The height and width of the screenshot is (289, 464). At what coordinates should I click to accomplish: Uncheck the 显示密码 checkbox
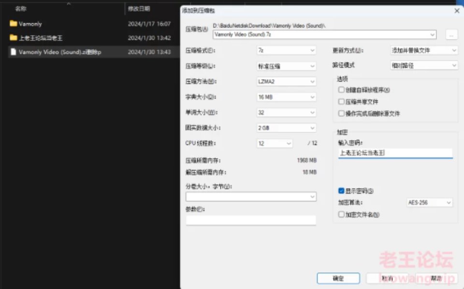tap(342, 191)
